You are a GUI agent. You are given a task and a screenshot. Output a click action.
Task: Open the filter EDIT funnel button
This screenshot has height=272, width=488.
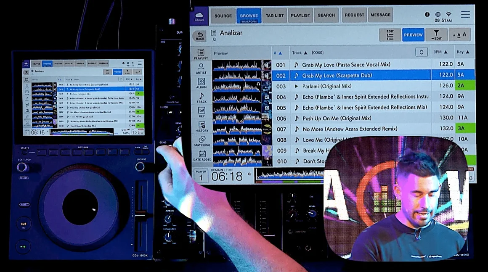(436, 35)
